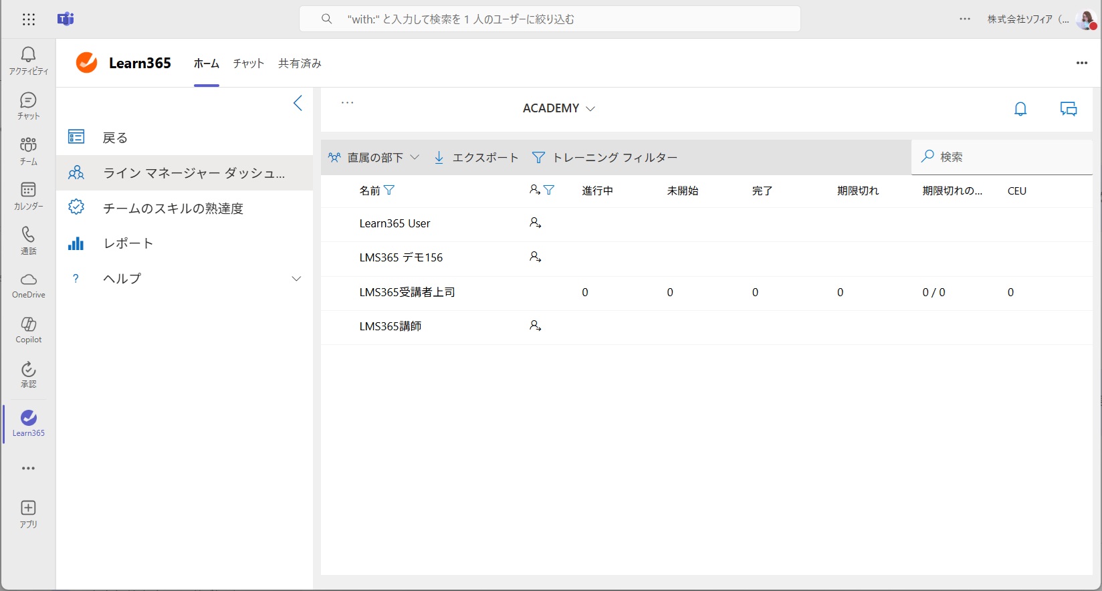
Task: Open 通話 in the Teams sidebar
Action: pos(28,241)
